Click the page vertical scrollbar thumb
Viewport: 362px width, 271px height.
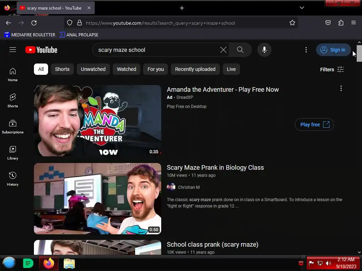point(359,54)
